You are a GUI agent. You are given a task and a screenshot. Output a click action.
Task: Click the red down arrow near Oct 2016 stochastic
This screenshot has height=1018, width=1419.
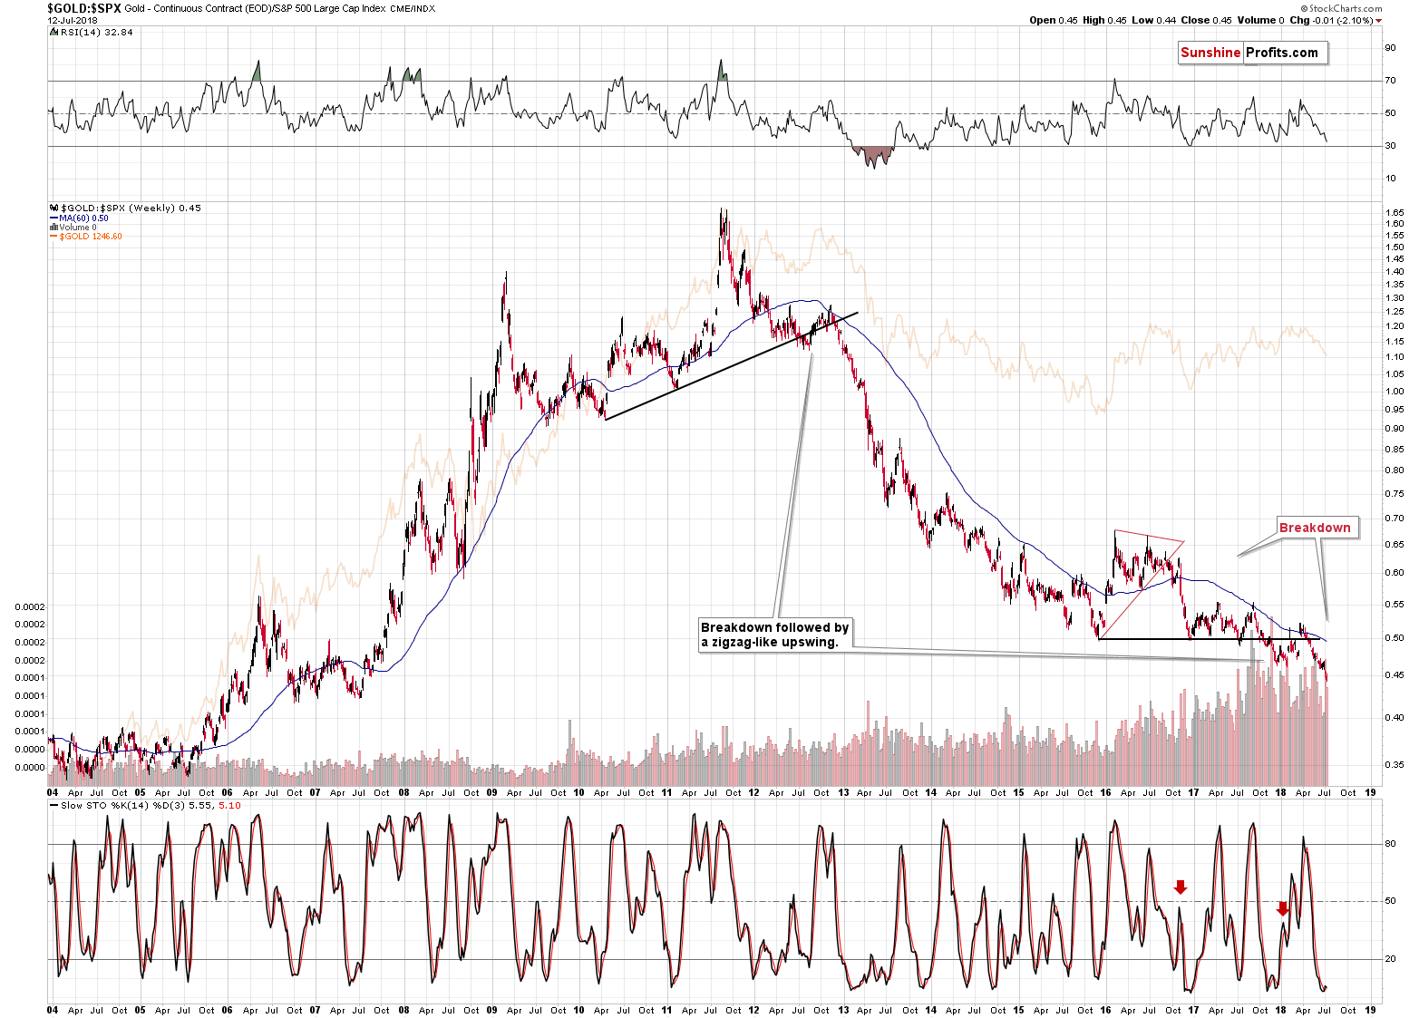(1180, 887)
